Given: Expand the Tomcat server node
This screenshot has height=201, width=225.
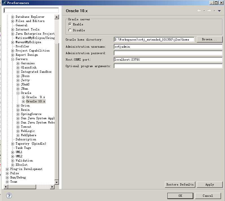Looking at the screenshot, I should [18, 127].
